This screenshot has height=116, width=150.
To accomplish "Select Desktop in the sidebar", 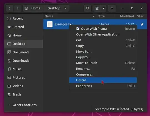I will 24,44.
